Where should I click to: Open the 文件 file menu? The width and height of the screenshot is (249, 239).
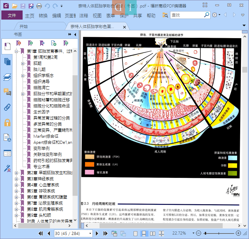coord(12,15)
